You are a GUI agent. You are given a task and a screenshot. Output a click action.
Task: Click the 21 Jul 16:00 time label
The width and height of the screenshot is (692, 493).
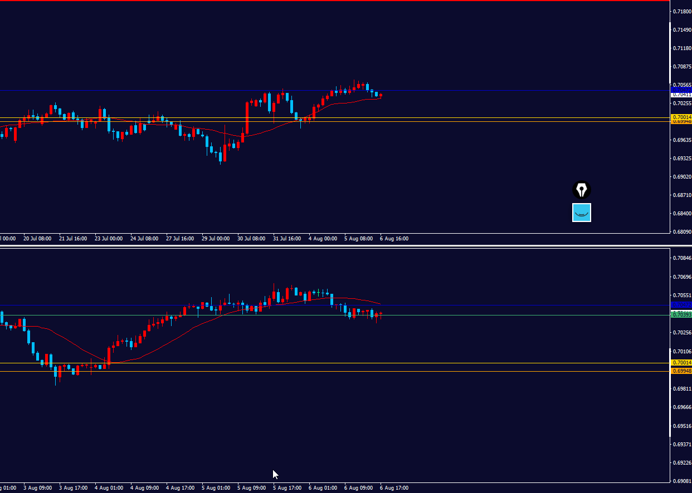pyautogui.click(x=73, y=238)
